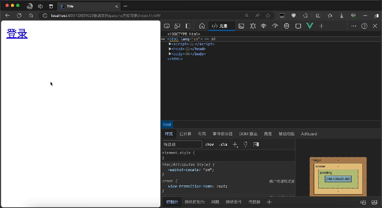
Task: Open browser settings and more menu
Action: point(365,16)
